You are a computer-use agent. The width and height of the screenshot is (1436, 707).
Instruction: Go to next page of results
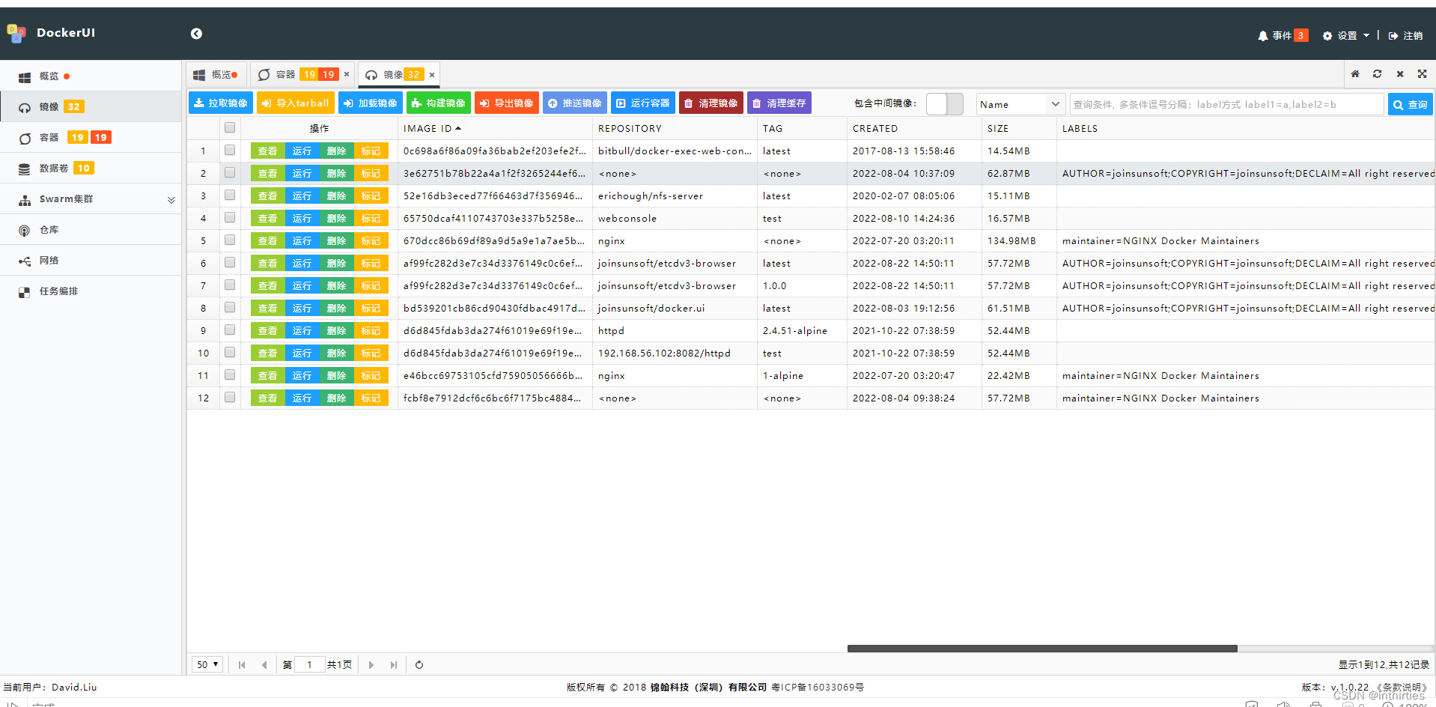[371, 665]
